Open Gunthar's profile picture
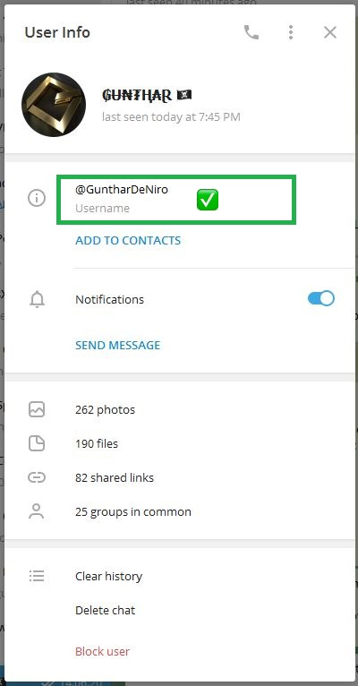Screen dimensions: 358x686 [54, 105]
